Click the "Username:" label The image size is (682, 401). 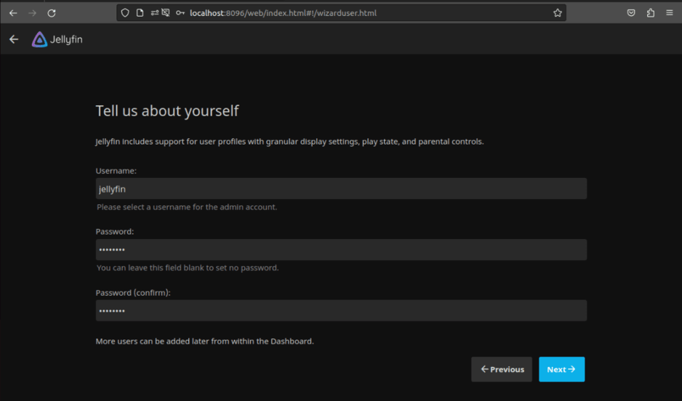pos(116,171)
